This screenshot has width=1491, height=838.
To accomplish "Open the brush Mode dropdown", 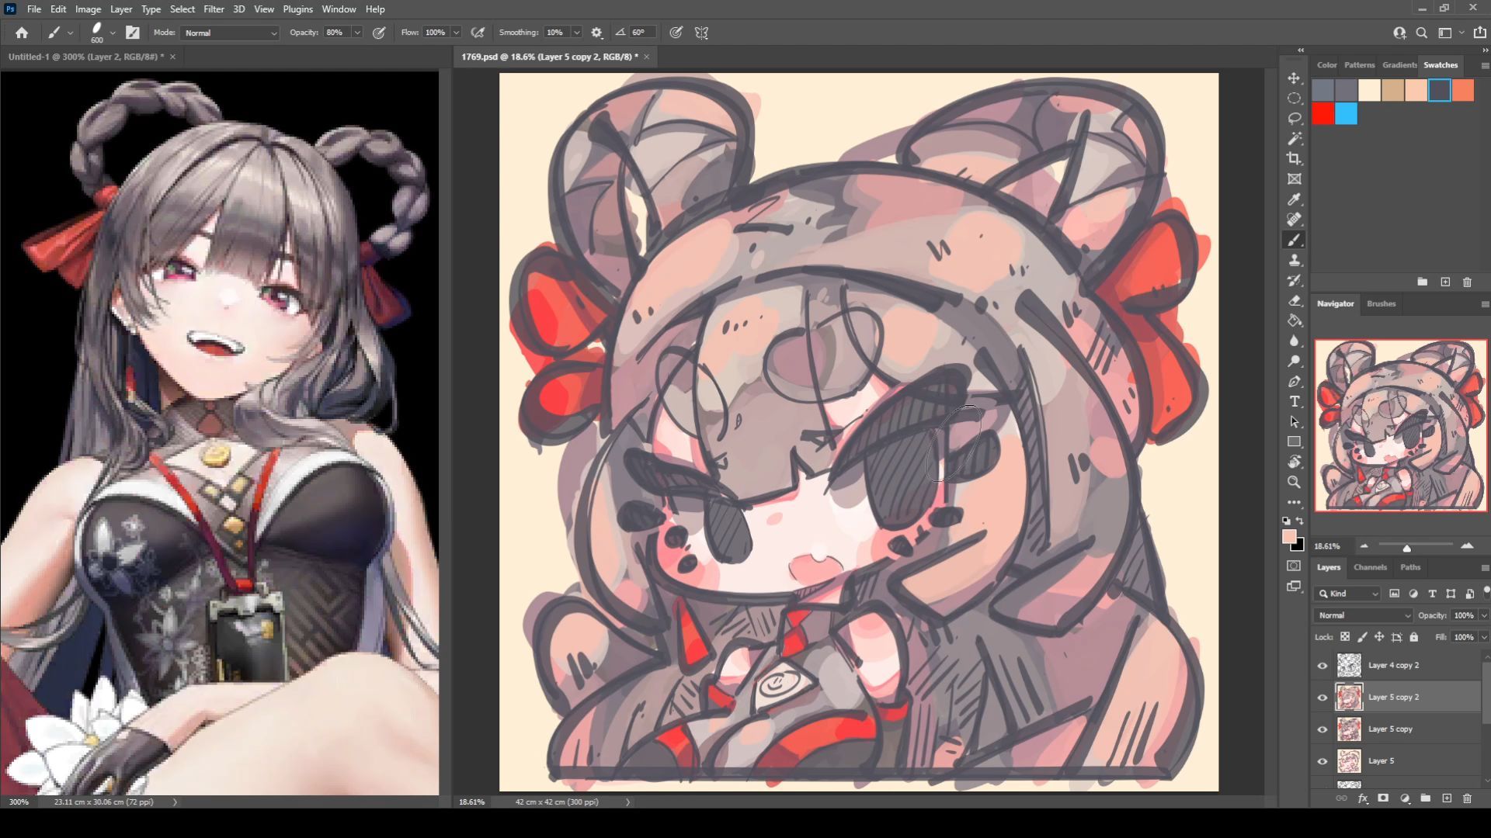I will 230,33.
